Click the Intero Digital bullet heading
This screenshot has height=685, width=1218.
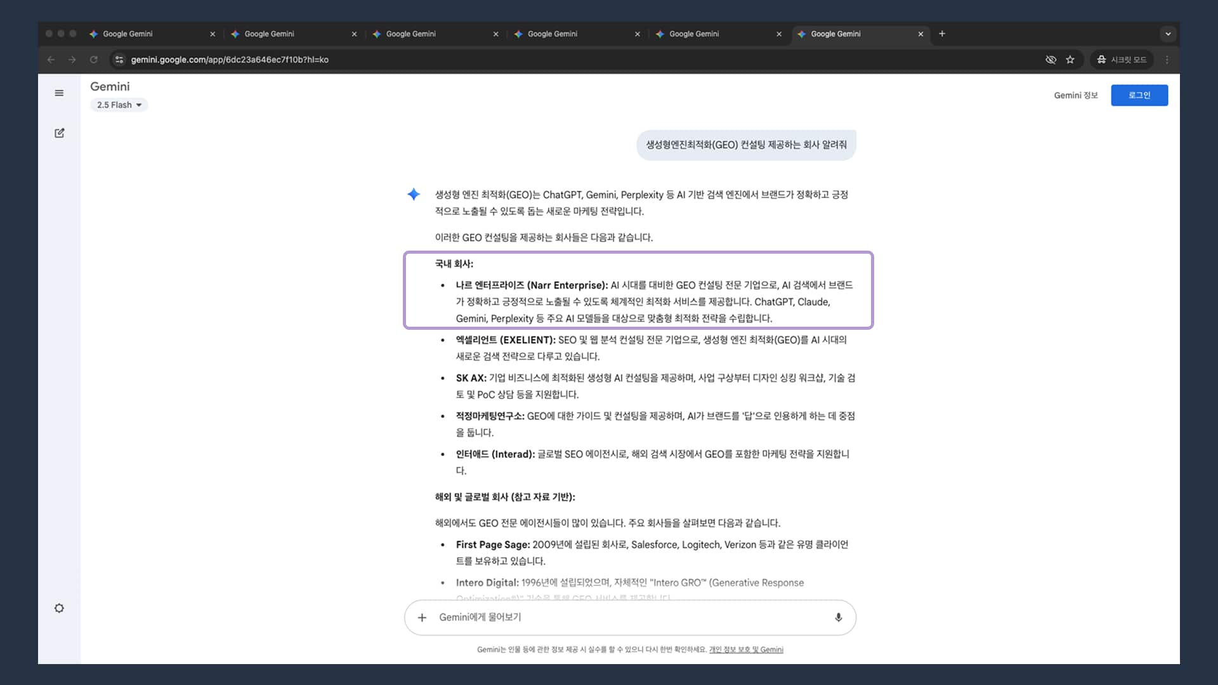click(x=487, y=583)
